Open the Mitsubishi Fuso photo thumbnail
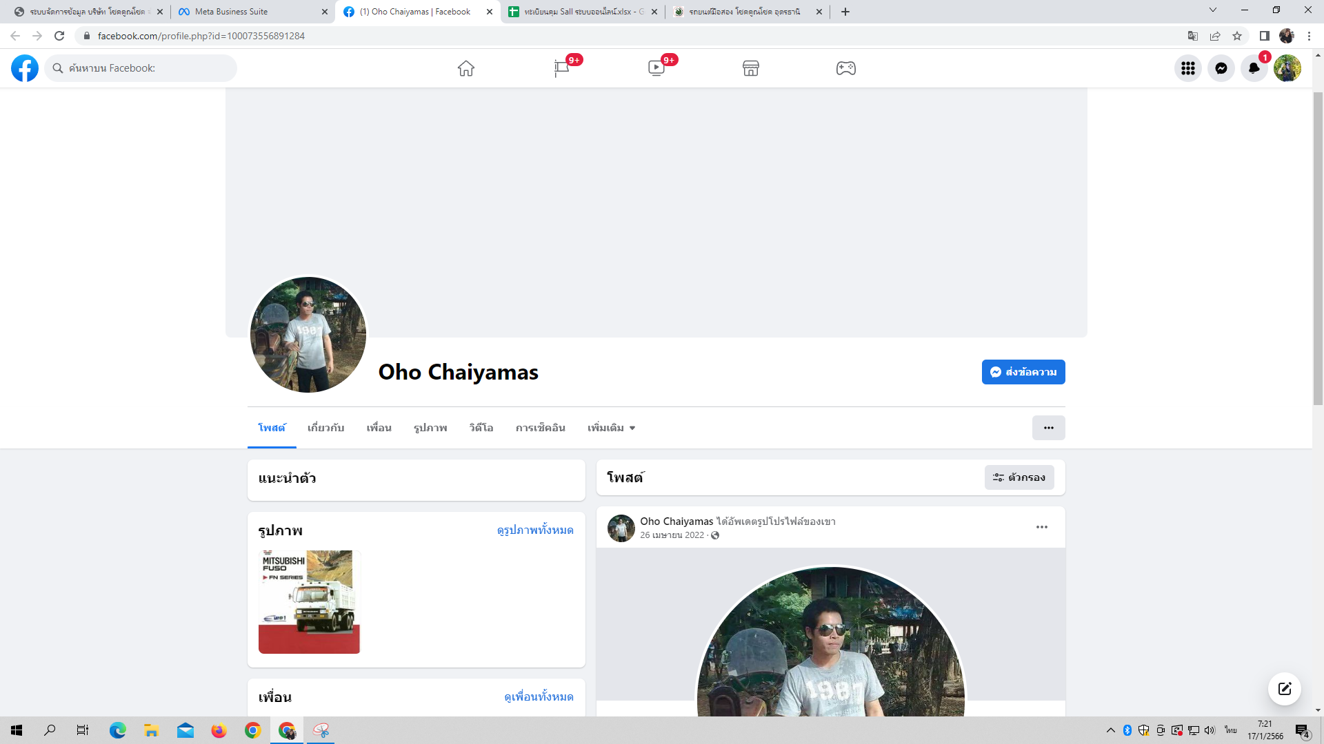The width and height of the screenshot is (1324, 744). click(309, 601)
